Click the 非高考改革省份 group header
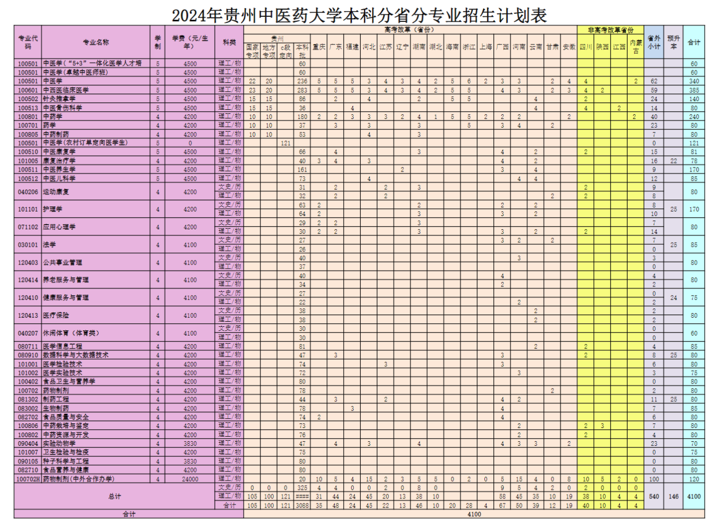This screenshot has height=526, width=719. (x=610, y=30)
